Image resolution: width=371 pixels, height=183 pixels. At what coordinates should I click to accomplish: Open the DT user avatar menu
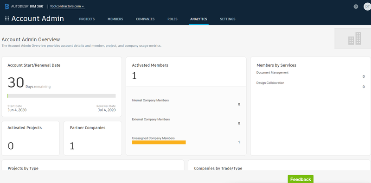point(367,6)
